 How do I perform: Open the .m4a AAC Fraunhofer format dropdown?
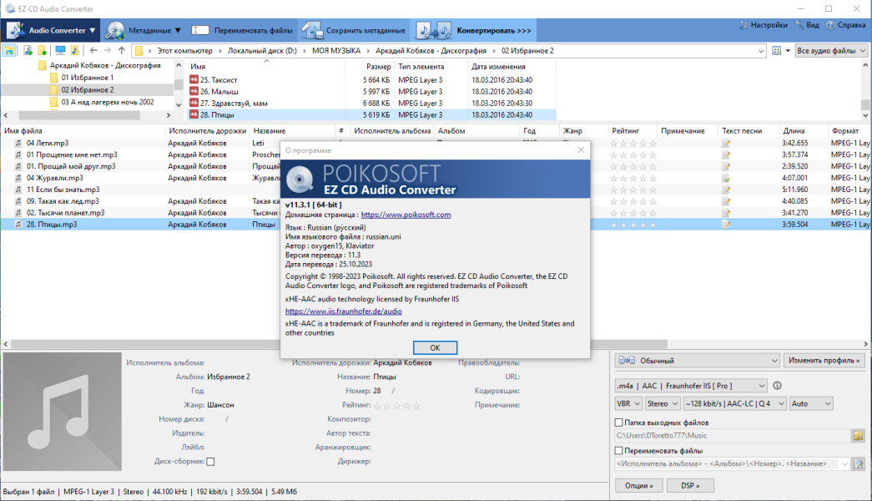(691, 386)
